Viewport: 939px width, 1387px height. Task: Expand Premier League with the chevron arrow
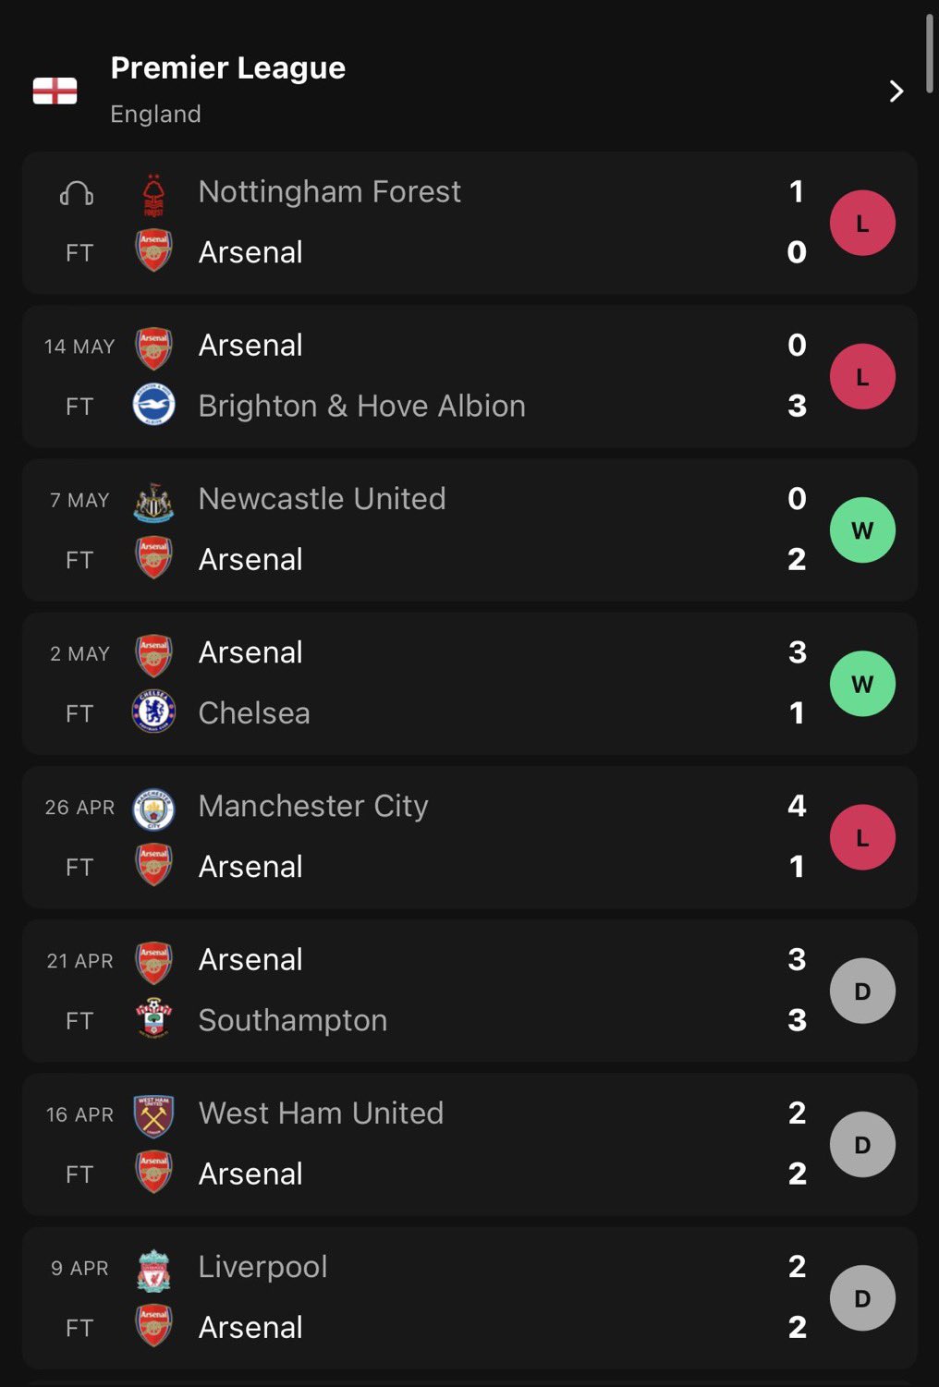(896, 91)
